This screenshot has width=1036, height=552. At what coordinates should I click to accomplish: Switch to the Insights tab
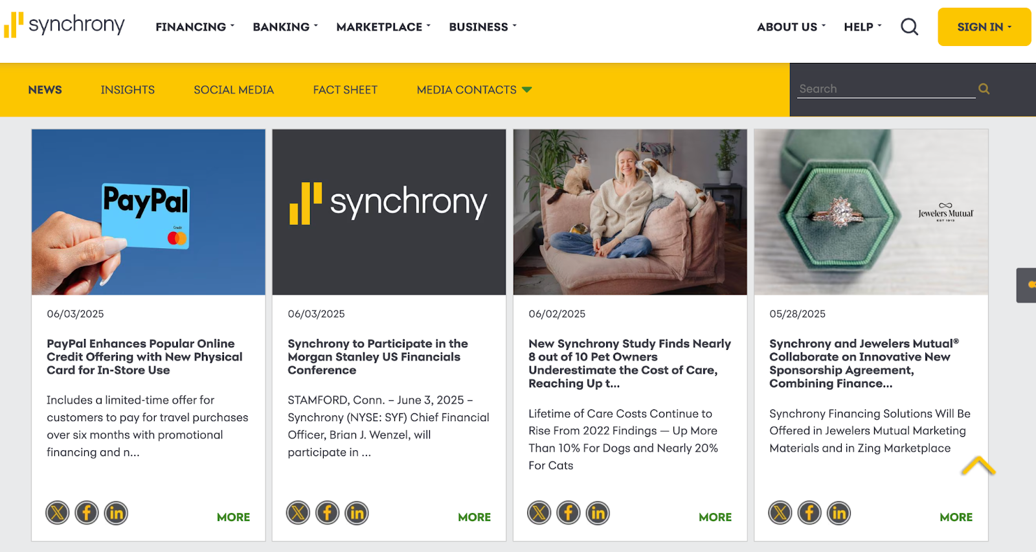tap(128, 90)
